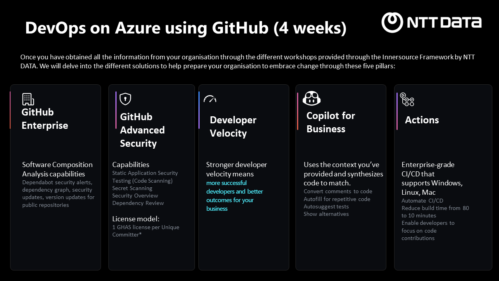Viewport: 499px width, 281px height.
Task: Click the Copilot robot face icon
Action: (x=311, y=98)
